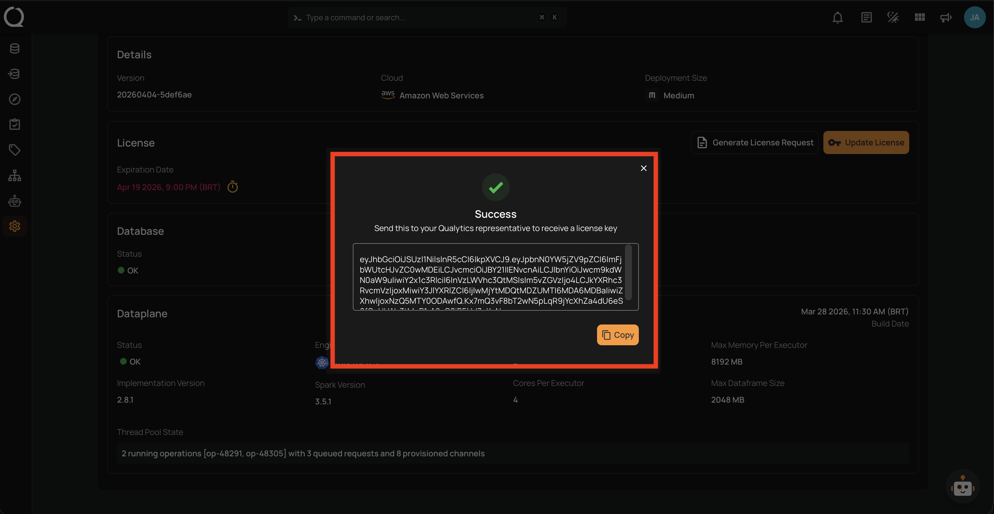994x514 pixels.
Task: Click the Qualytics logo icon
Action: [x=14, y=17]
